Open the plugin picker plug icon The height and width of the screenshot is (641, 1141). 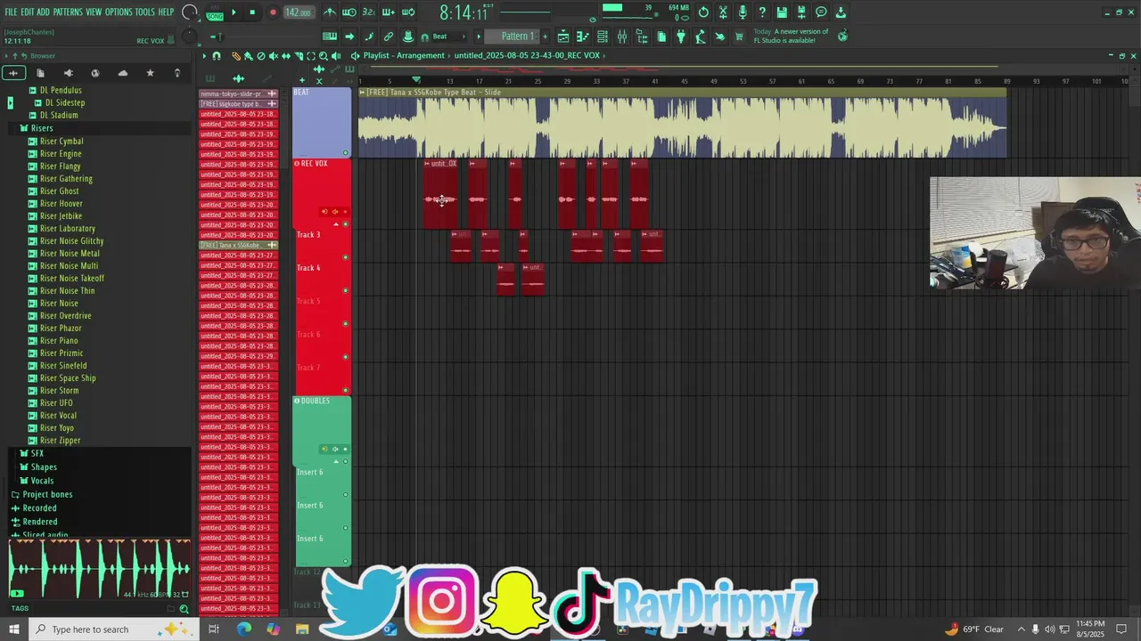(681, 37)
